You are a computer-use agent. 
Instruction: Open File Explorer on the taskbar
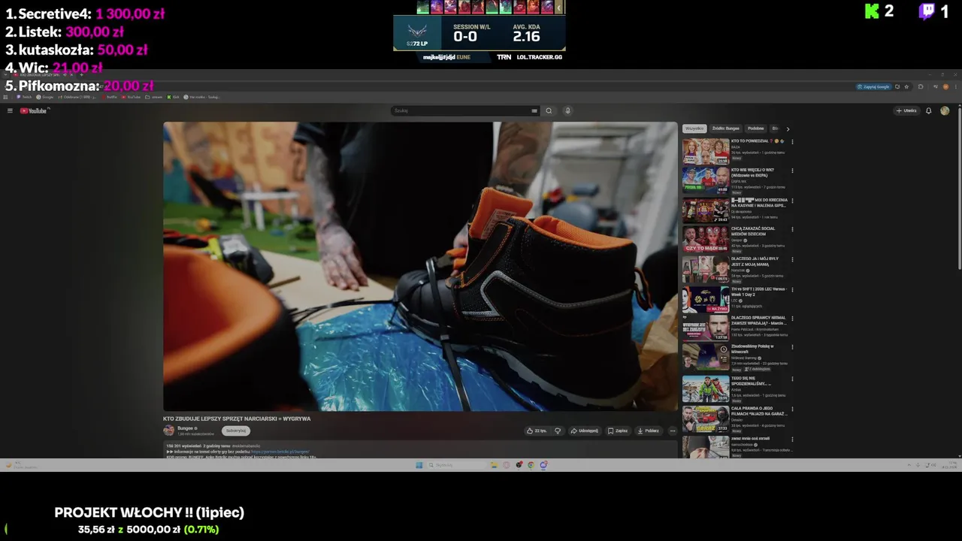pos(494,465)
